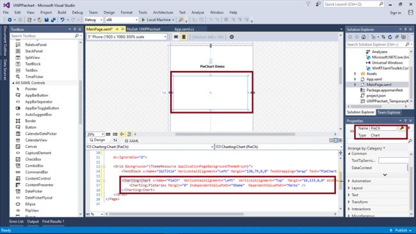Open the Debug configuration dropdown
The height and width of the screenshot is (234, 416).
coord(93,20)
